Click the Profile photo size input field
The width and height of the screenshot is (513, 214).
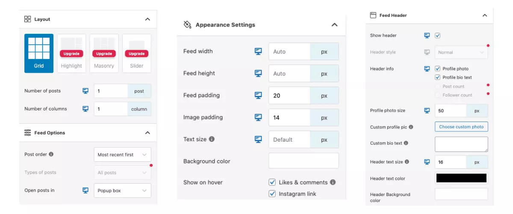click(x=451, y=110)
